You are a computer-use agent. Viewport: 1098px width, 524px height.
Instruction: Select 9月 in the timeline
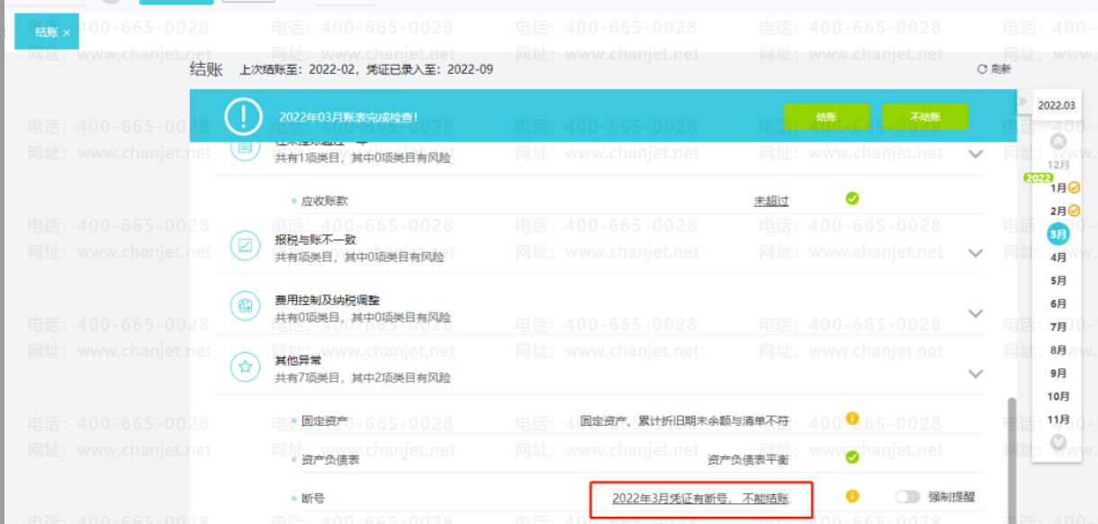[x=1058, y=374]
